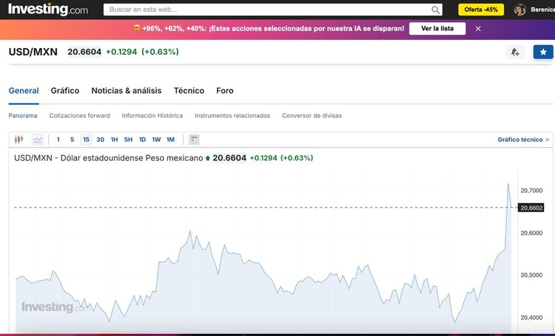
Task: Set chart interval to 1 minute
Action: coord(58,140)
